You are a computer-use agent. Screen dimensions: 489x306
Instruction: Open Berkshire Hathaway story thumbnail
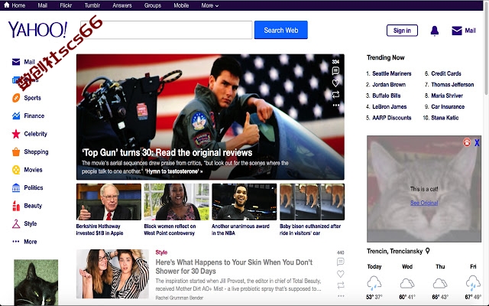pyautogui.click(x=108, y=202)
